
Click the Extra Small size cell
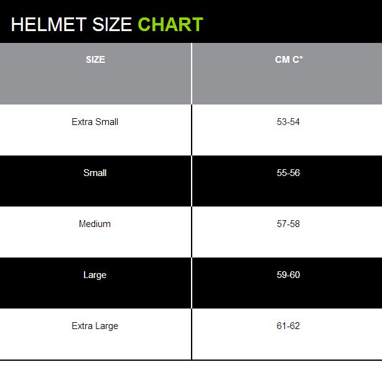coord(95,122)
